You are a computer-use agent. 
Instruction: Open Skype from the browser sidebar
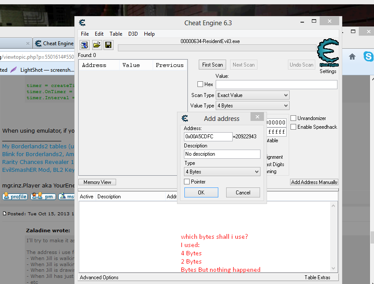click(x=369, y=57)
